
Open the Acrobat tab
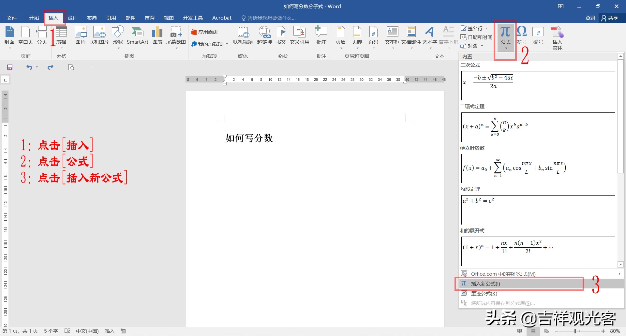(222, 18)
